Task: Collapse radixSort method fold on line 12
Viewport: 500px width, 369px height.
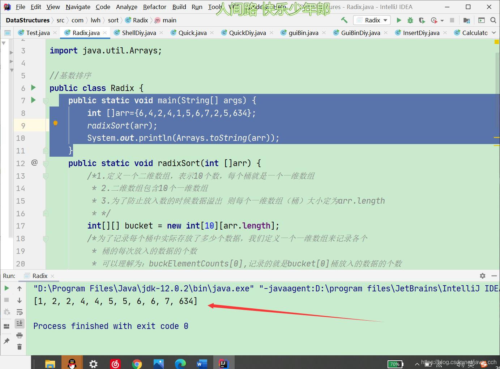Action: 46,164
